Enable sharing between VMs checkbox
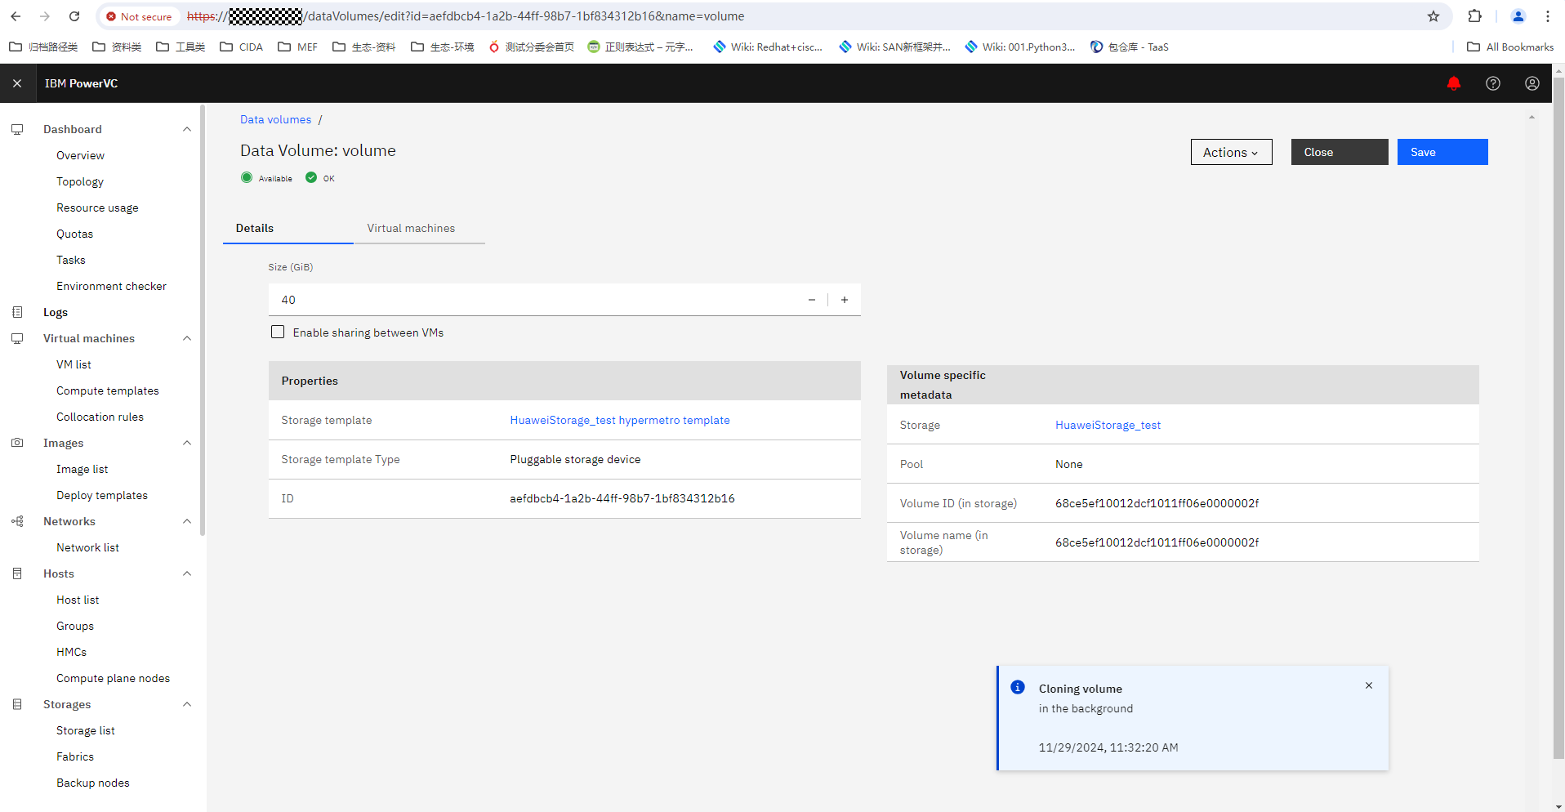Viewport: 1565px width, 812px height. click(x=278, y=332)
